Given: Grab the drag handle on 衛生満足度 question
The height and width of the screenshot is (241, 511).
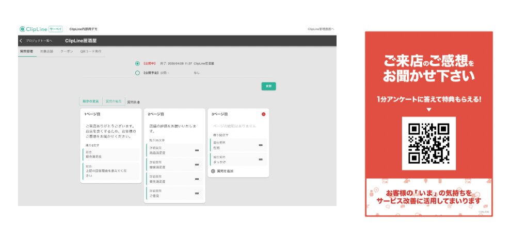Looking at the screenshot, I should [x=197, y=179].
